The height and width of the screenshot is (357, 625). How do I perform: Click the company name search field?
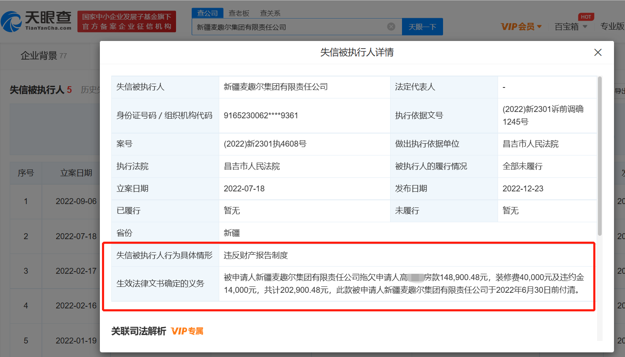tap(290, 27)
